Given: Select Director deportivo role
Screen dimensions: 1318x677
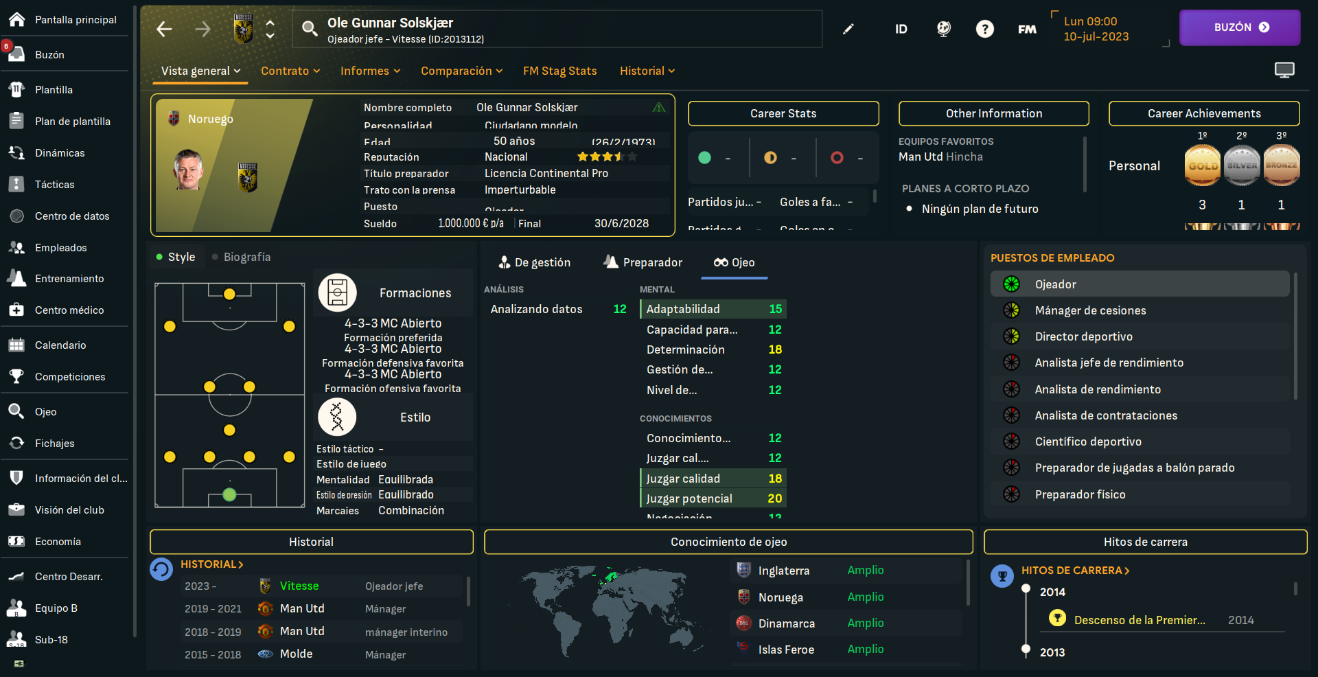Looking at the screenshot, I should coord(1140,336).
